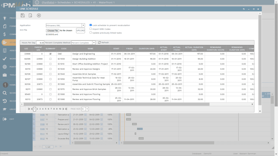Check Summary box for EC1070 row
This screenshot has height=156, width=278.
point(50,89)
